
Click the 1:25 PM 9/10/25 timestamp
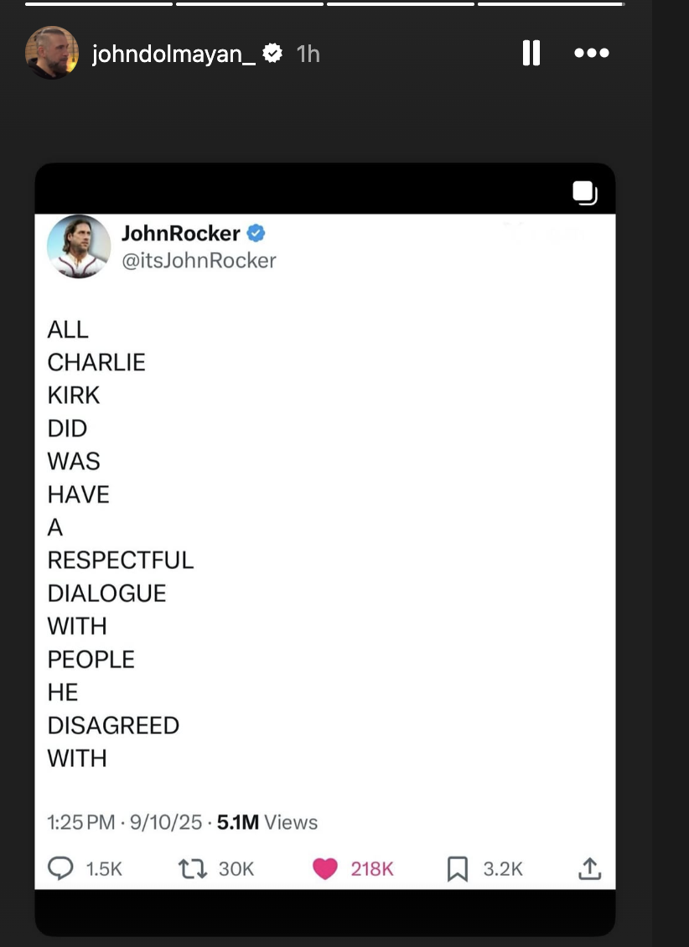[x=124, y=822]
